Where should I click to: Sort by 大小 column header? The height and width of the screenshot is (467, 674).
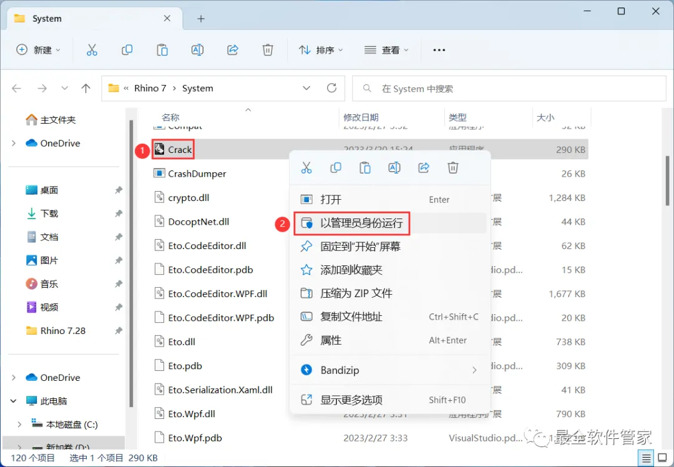coord(545,117)
